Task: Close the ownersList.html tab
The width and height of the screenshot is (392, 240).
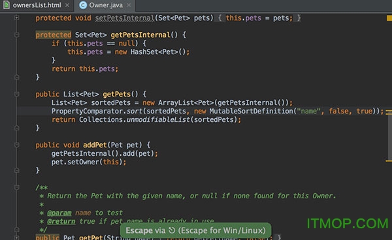Action: 67,5
